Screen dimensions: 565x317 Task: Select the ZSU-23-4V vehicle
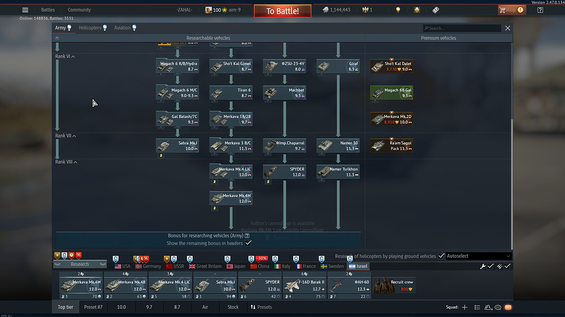click(285, 66)
